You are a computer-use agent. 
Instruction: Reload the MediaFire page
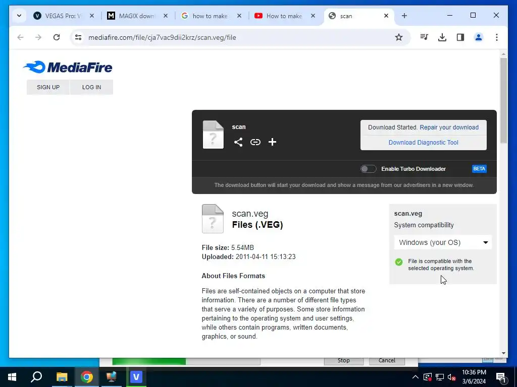click(x=57, y=37)
